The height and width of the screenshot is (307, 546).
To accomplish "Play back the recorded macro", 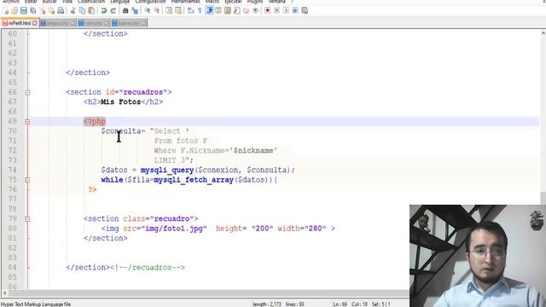I will pyautogui.click(x=286, y=10).
